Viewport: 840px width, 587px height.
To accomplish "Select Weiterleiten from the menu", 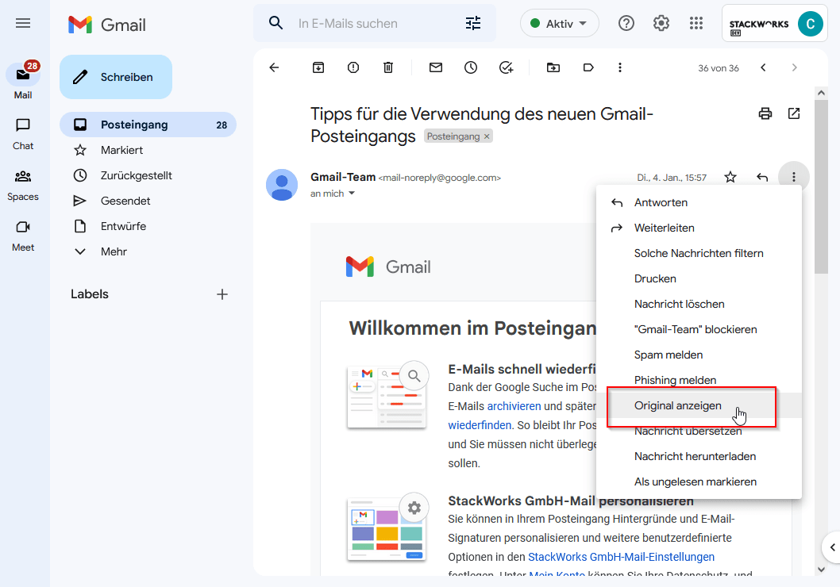I will click(699, 228).
